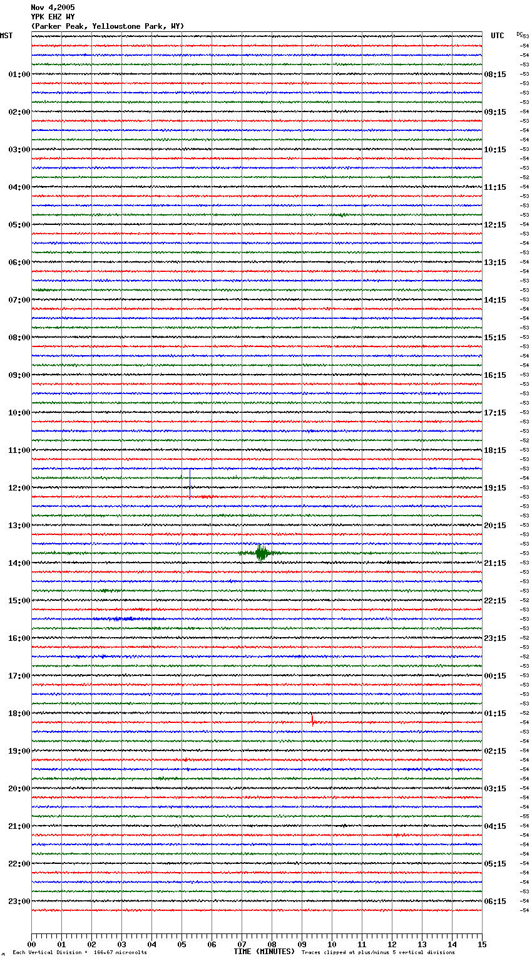Click the 14:00 MST time label
Screen dimensions: 532x961
(x=19, y=563)
